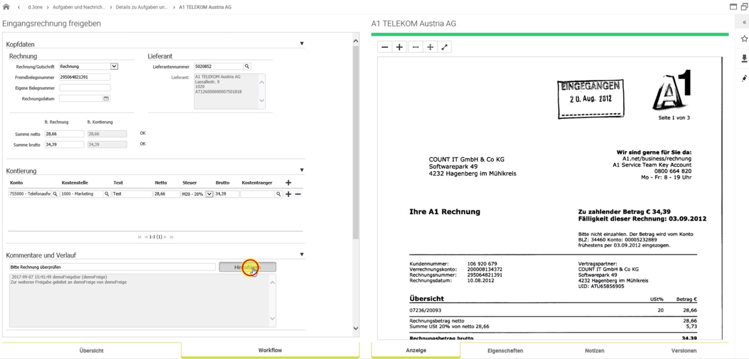Click the Kontierung Text field 'Test'

click(x=132, y=194)
